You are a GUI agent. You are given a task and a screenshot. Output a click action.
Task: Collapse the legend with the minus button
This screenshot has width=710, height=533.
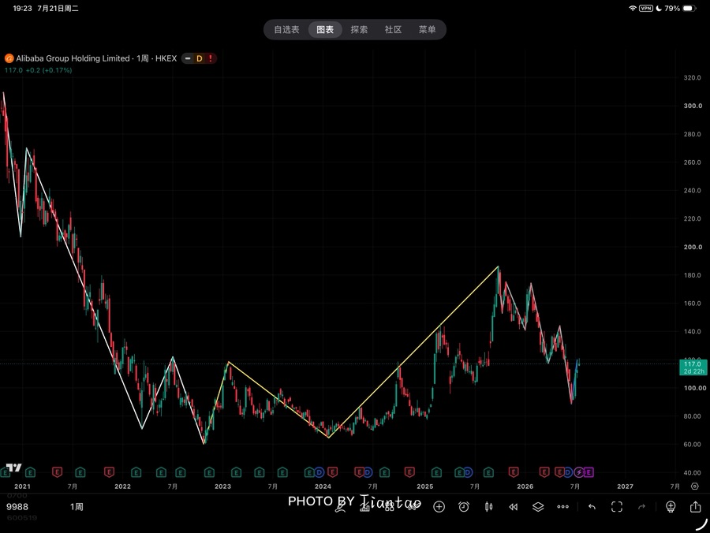point(188,58)
